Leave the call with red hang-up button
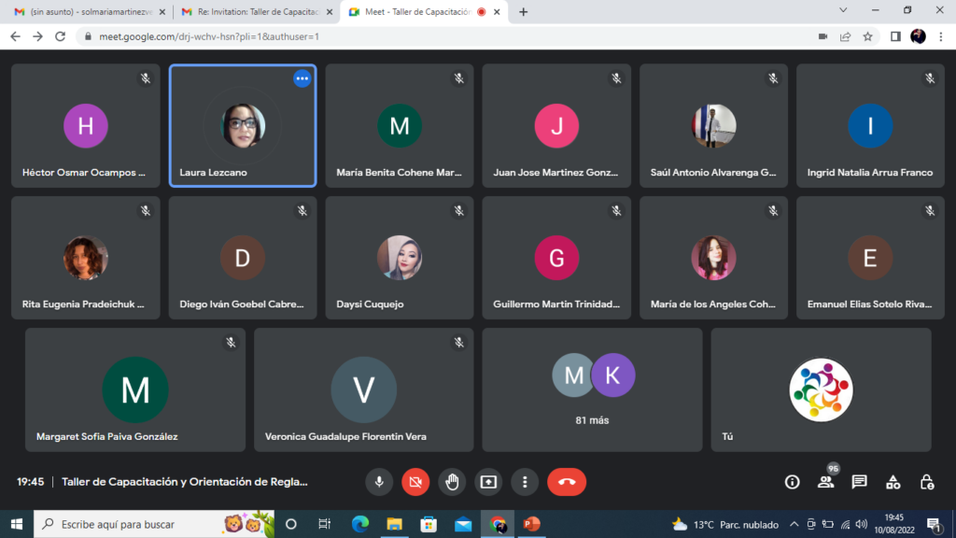Viewport: 956px width, 538px height. coord(566,482)
